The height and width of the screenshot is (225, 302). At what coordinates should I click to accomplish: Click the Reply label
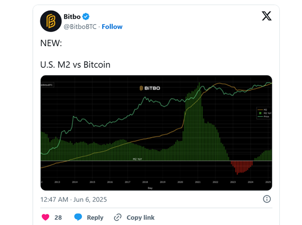coord(95,217)
